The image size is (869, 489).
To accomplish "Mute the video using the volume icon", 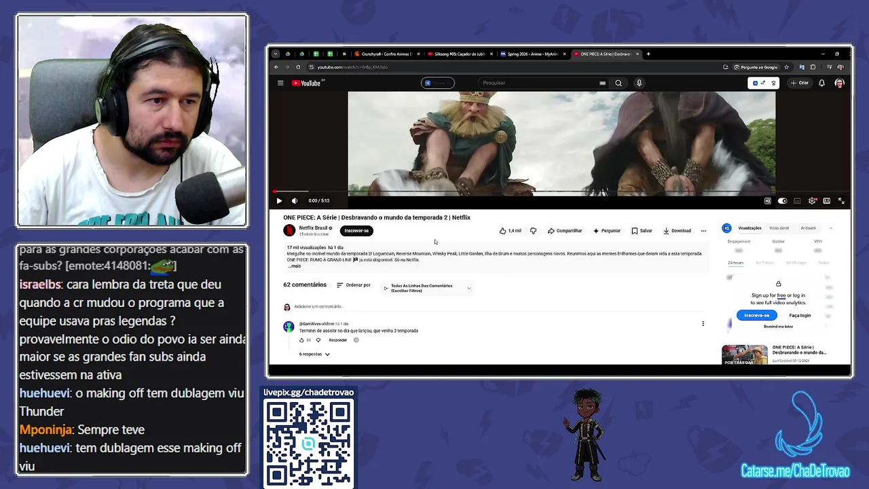I will (x=295, y=201).
